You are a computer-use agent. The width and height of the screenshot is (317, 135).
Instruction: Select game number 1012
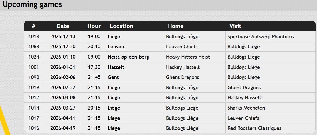click(x=34, y=98)
